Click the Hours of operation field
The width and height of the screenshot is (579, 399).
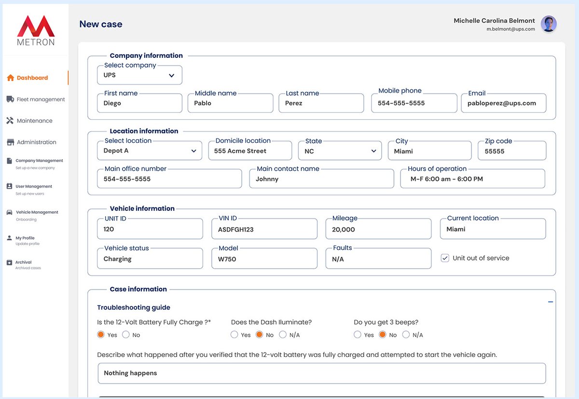(x=473, y=179)
